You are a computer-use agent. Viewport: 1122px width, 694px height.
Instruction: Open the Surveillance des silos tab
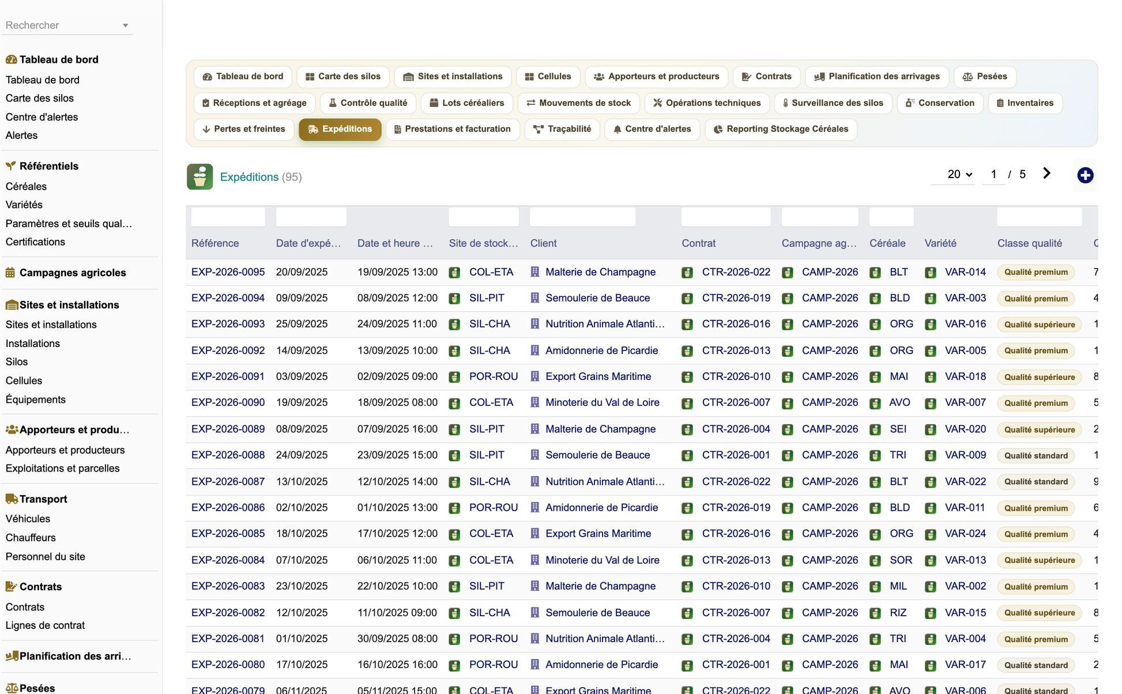[x=833, y=103]
